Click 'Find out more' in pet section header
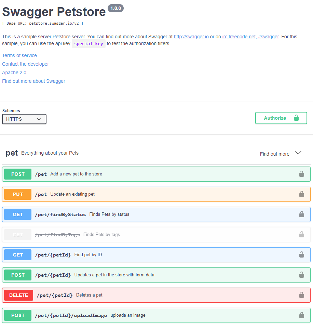 [x=274, y=154]
